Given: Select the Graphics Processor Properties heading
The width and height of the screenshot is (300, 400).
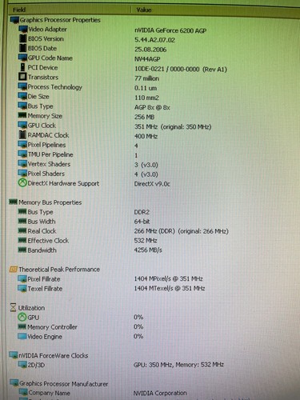Looking at the screenshot, I should pyautogui.click(x=55, y=20).
